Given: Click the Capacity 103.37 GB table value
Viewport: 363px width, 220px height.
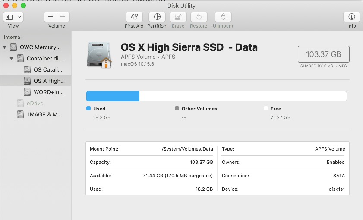Looking at the screenshot, I should coord(202,162).
